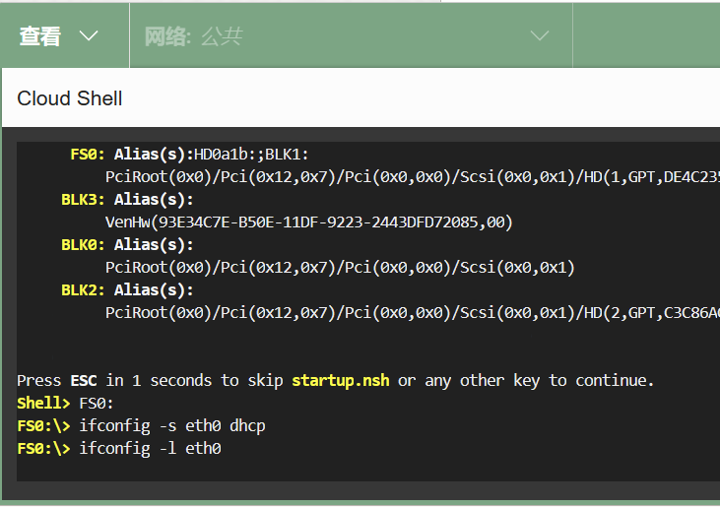Click the ifconfig -s eth0 dhcp command

(x=172, y=425)
